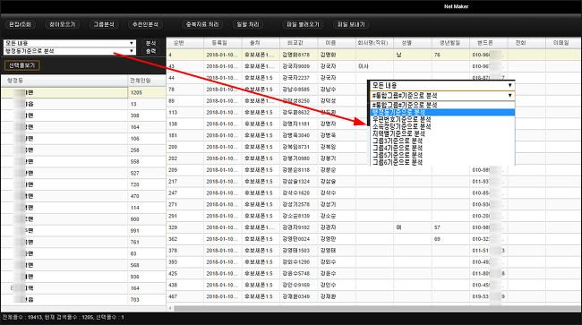Screen dimensions: 582x325
Task: Click the 핸드폰 column header
Action: (488, 43)
